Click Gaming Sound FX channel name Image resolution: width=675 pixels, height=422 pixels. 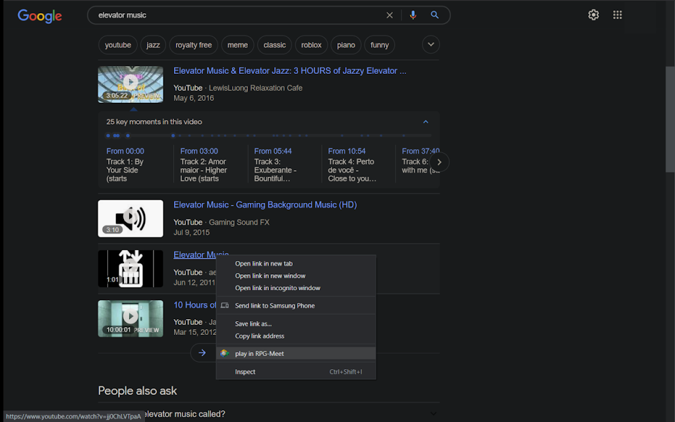(x=239, y=222)
